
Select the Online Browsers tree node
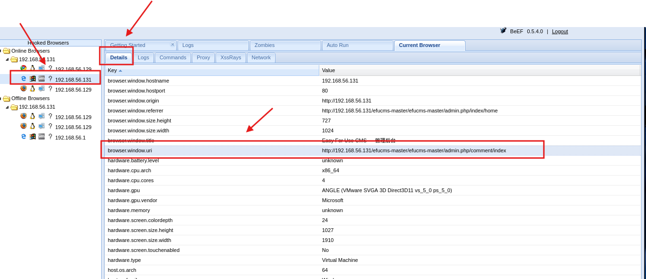(30, 51)
